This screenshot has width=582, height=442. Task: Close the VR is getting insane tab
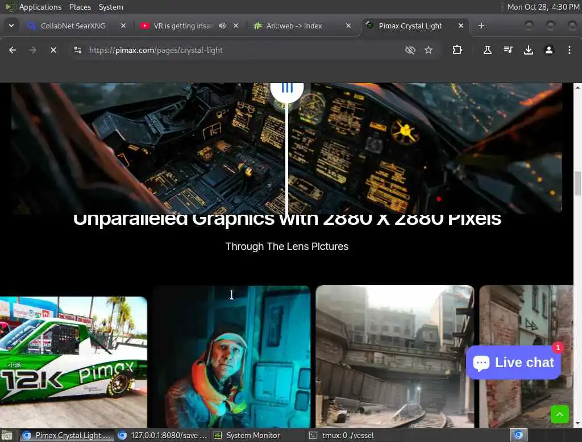point(236,26)
